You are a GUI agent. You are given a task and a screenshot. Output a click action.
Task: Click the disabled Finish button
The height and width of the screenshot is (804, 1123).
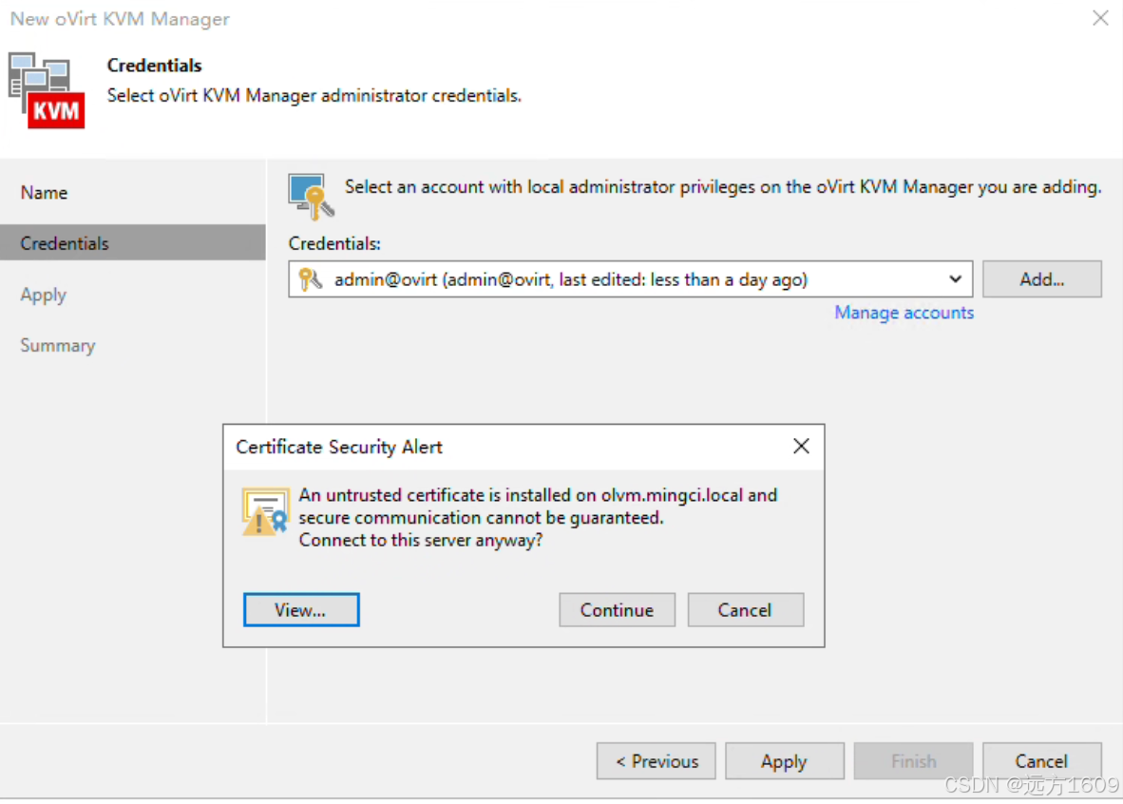point(913,761)
